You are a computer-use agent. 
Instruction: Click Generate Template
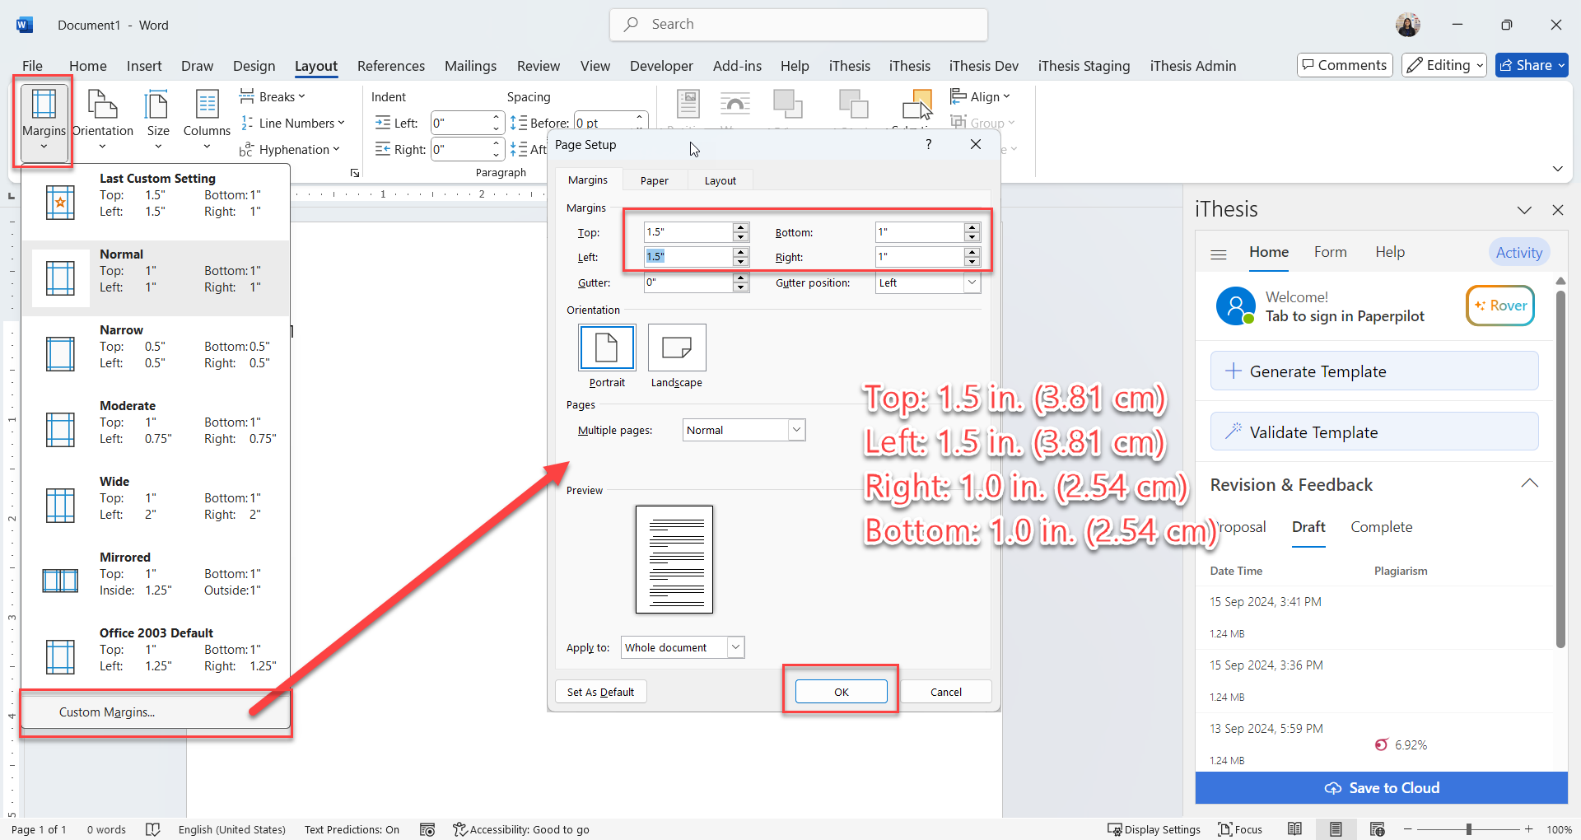tap(1374, 371)
